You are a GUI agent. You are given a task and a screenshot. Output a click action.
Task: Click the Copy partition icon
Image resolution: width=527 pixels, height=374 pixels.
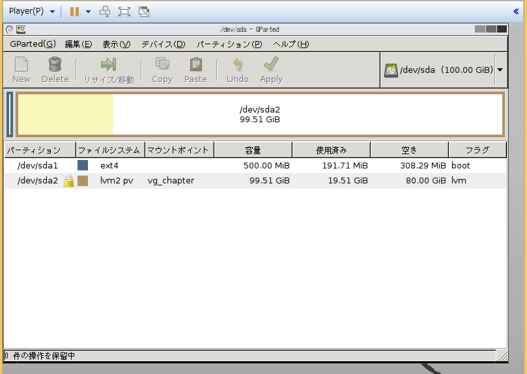pyautogui.click(x=162, y=64)
